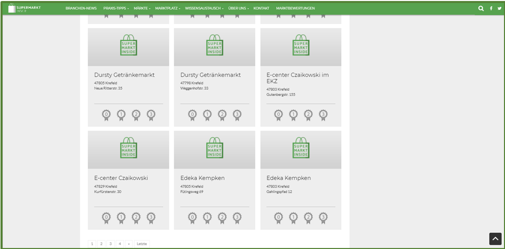505x249 pixels.
Task: Click the card image above E-center Czaikowski Kurfürstenstr.
Action: click(x=129, y=150)
